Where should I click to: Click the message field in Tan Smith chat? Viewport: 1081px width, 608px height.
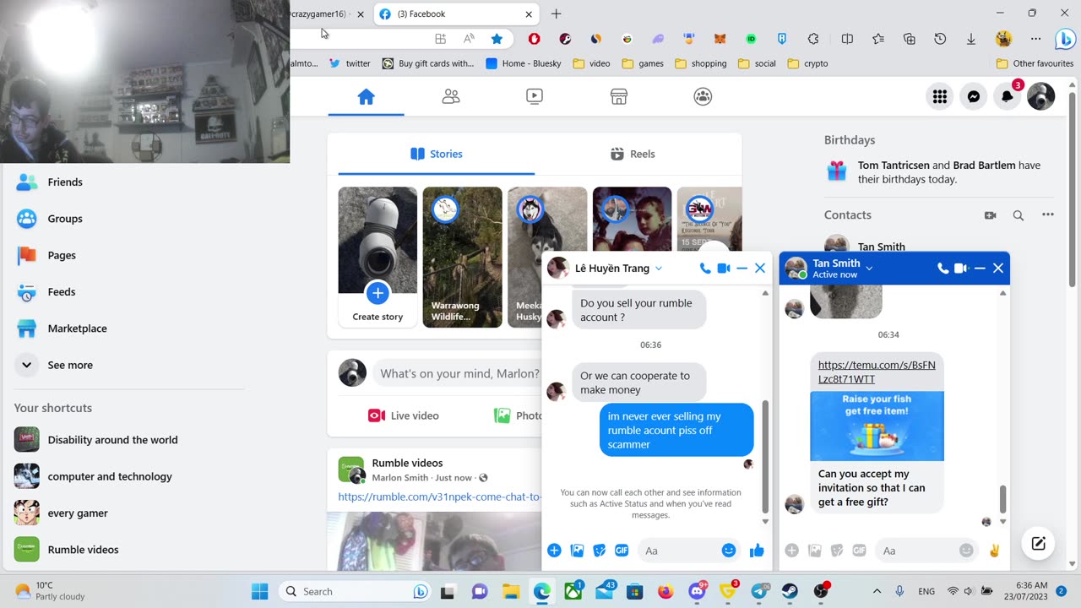pyautogui.click(x=917, y=551)
